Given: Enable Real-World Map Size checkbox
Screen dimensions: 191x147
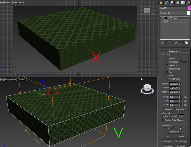Looking at the screenshot, I should (x=162, y=110).
